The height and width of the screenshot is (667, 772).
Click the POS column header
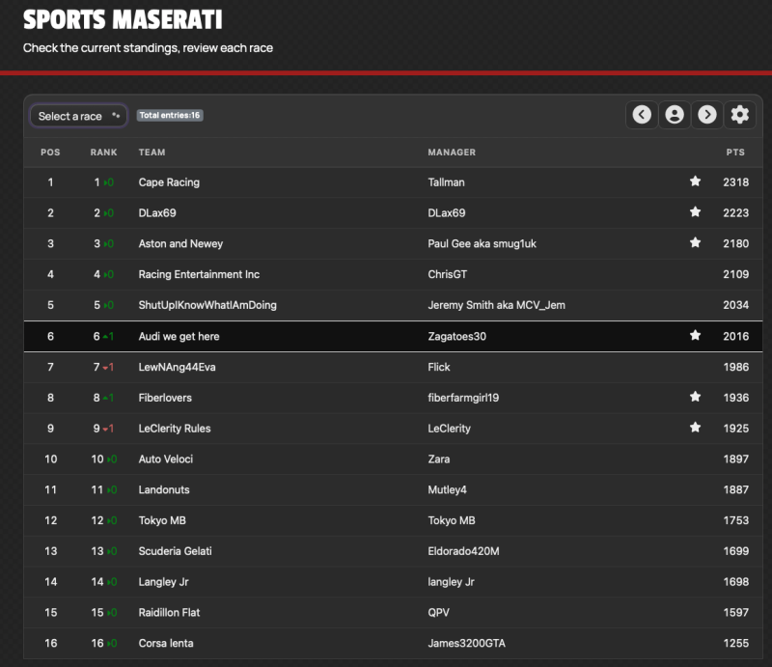50,153
